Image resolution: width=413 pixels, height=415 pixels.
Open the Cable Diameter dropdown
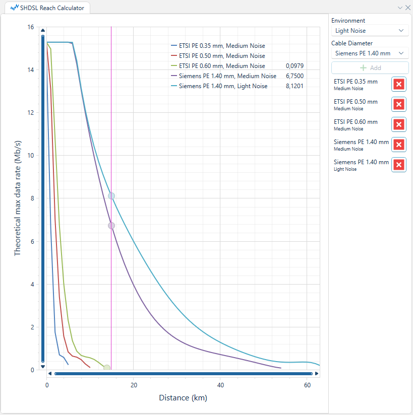(x=370, y=53)
